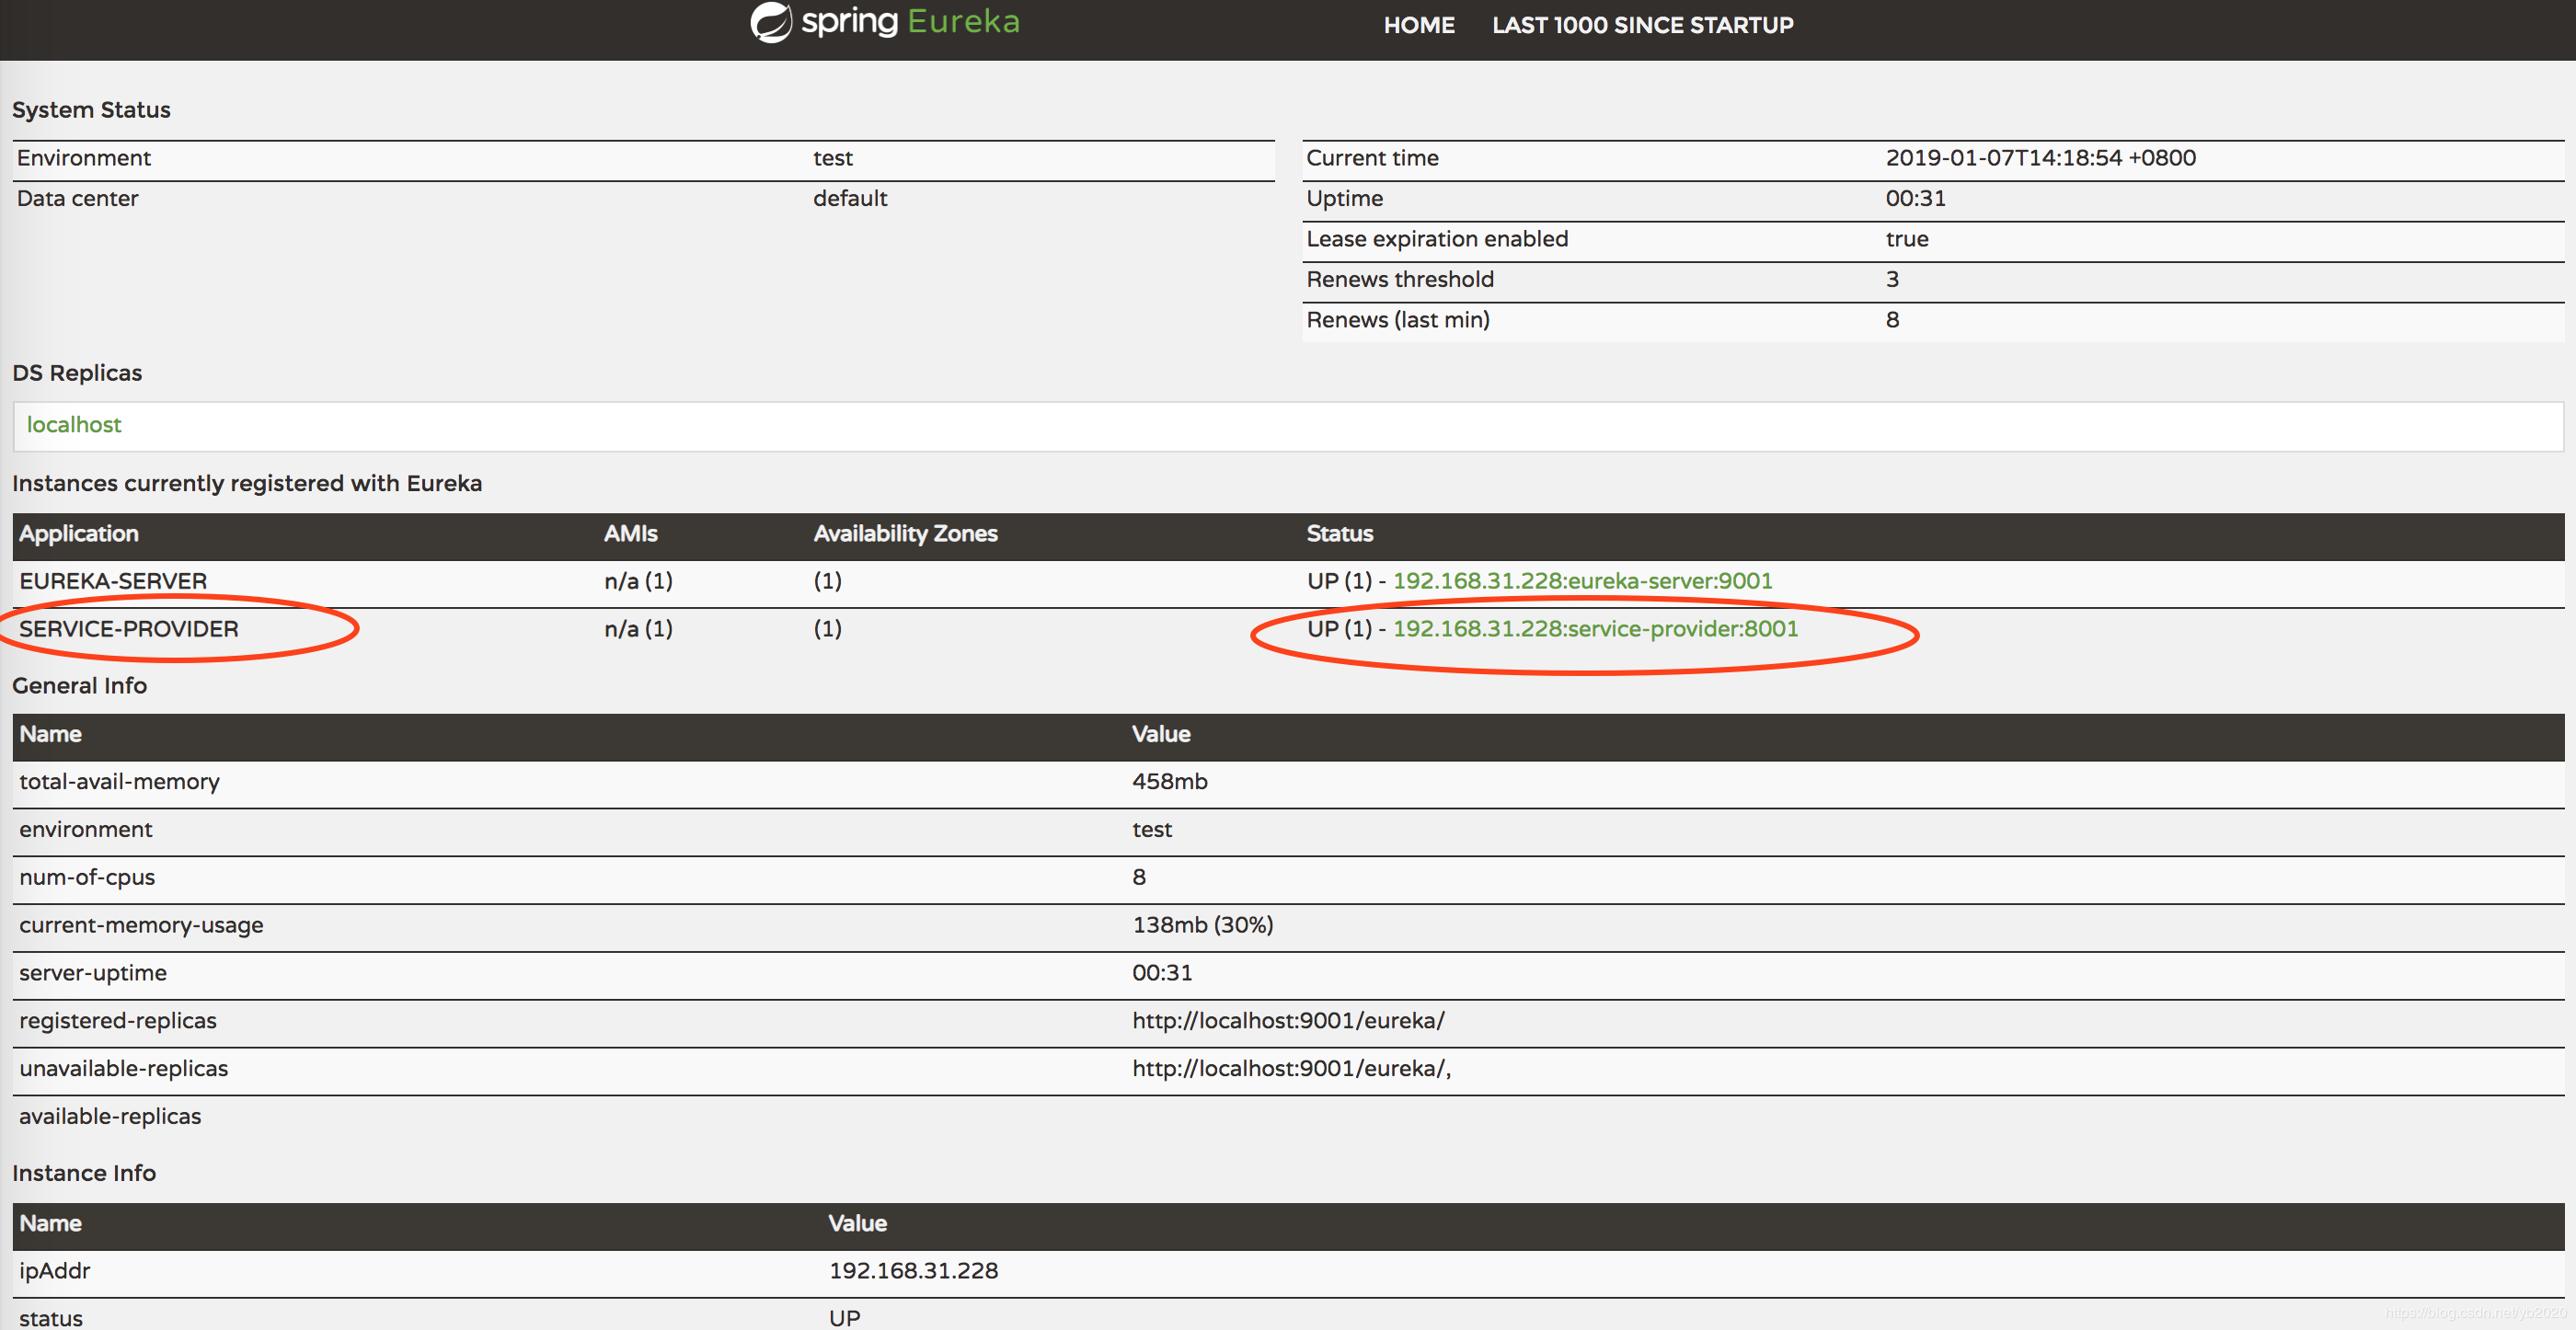
Task: Click the n/a (1) AMIs cell for EUREKA-SERVER
Action: 638,581
